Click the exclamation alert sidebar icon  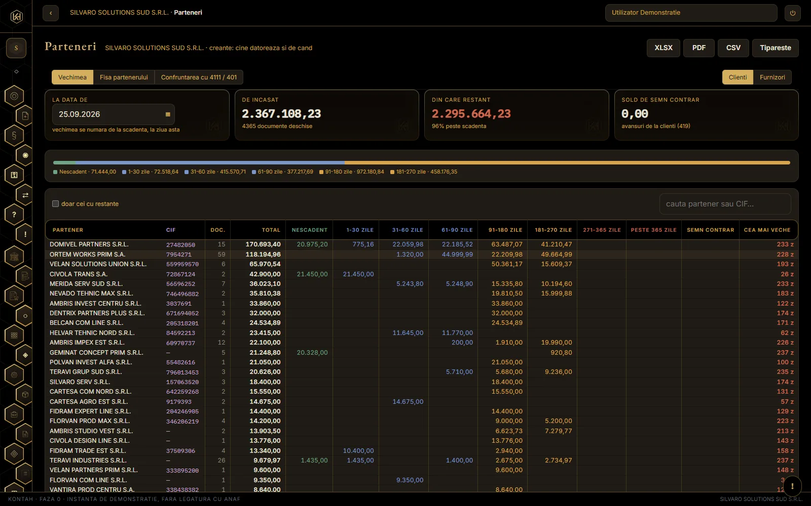tap(25, 234)
